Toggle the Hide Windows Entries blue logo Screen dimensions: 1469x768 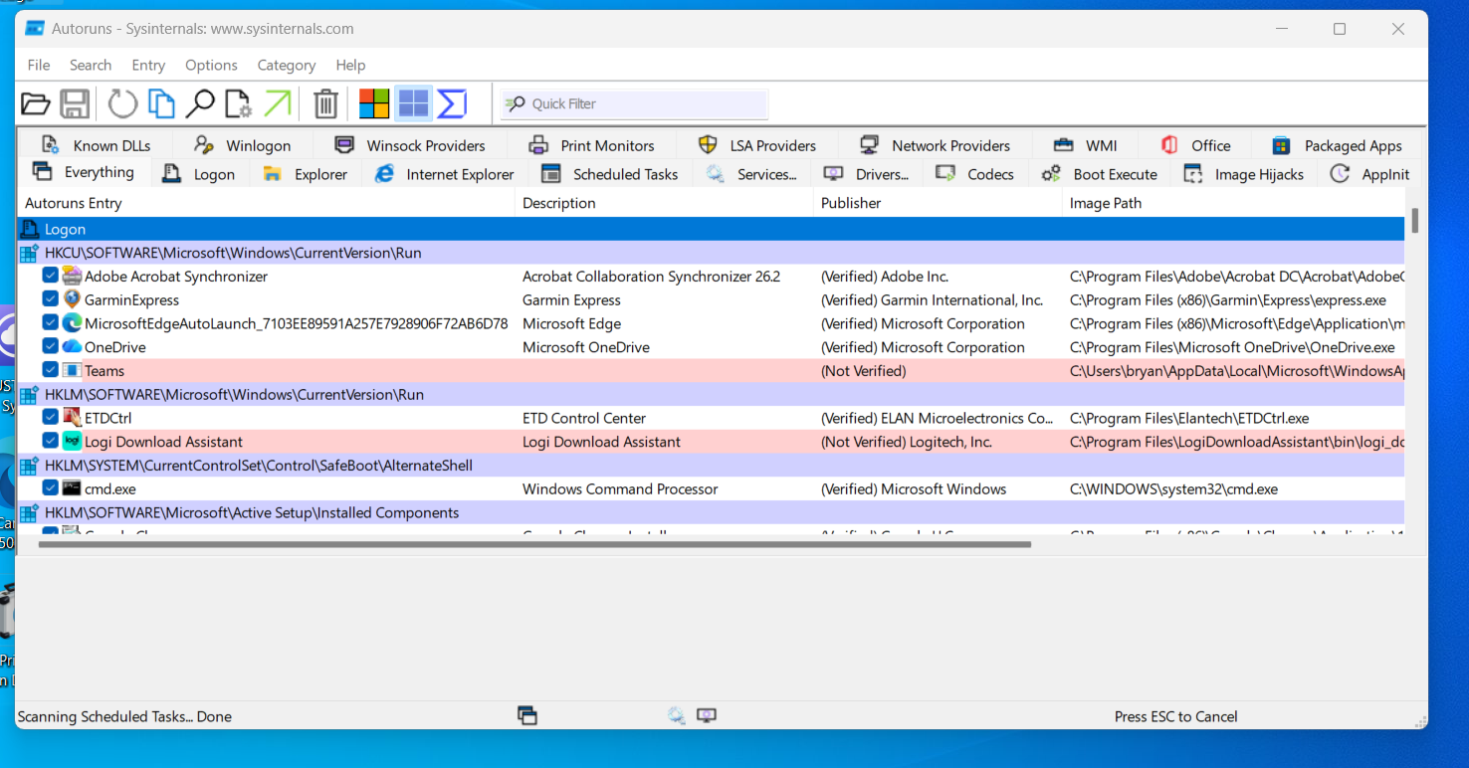tap(413, 103)
